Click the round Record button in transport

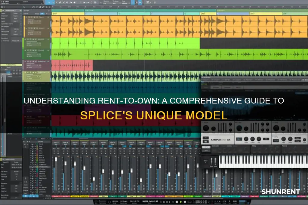coord(185,202)
